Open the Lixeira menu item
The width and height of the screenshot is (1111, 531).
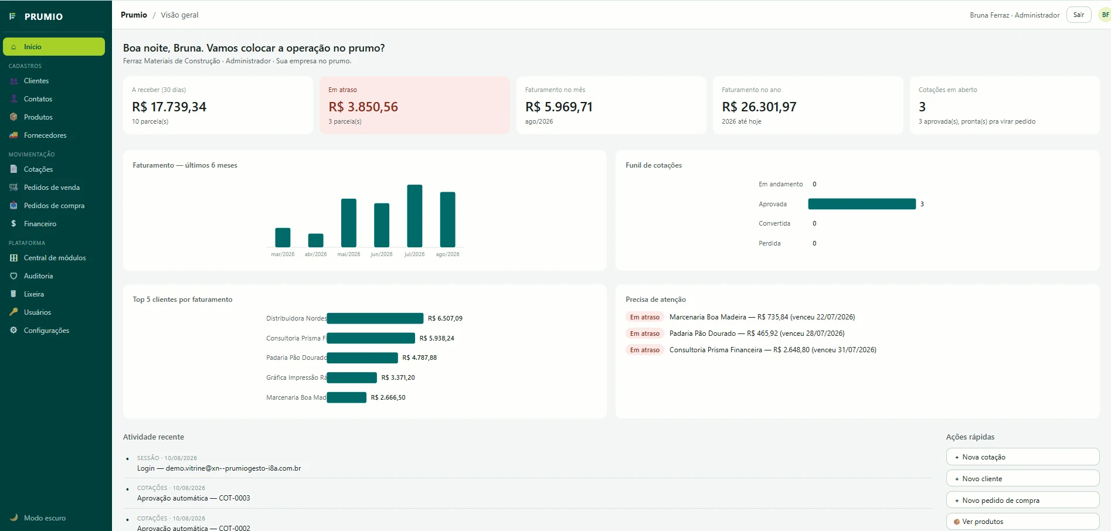(54, 294)
